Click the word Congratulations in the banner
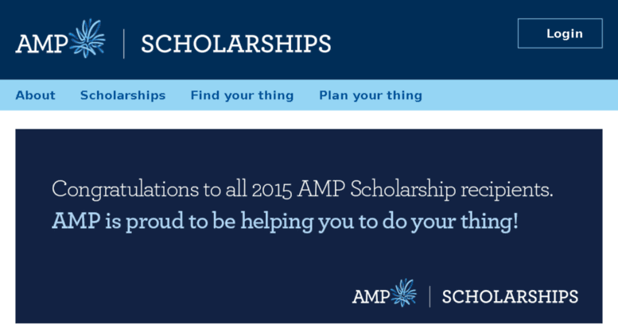Viewport: 618px width, 336px height. coord(126,190)
